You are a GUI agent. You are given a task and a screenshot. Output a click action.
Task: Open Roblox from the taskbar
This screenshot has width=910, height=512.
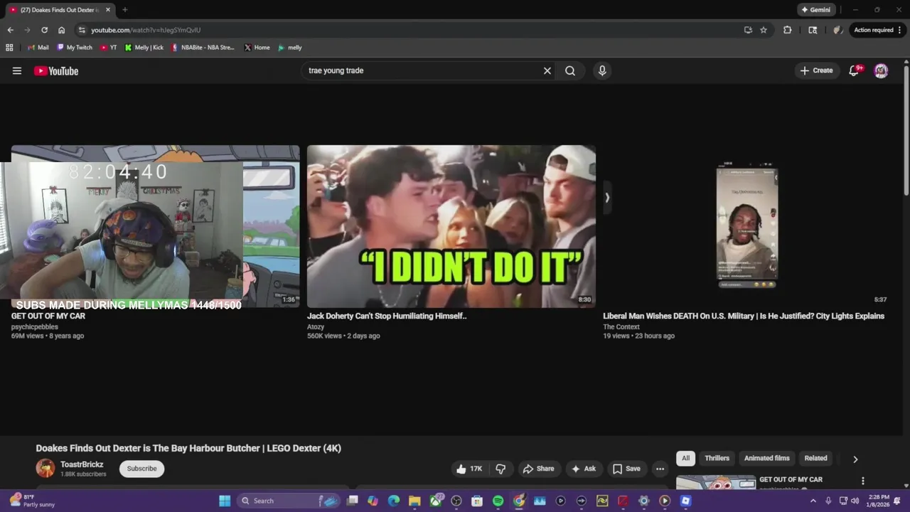click(685, 501)
